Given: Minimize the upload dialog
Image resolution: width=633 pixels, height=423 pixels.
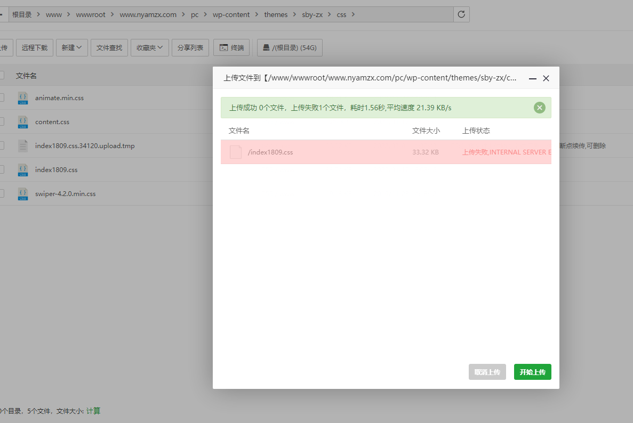Looking at the screenshot, I should click(533, 79).
